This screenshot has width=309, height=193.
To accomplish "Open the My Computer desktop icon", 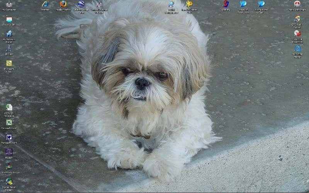I will [x=9, y=4].
